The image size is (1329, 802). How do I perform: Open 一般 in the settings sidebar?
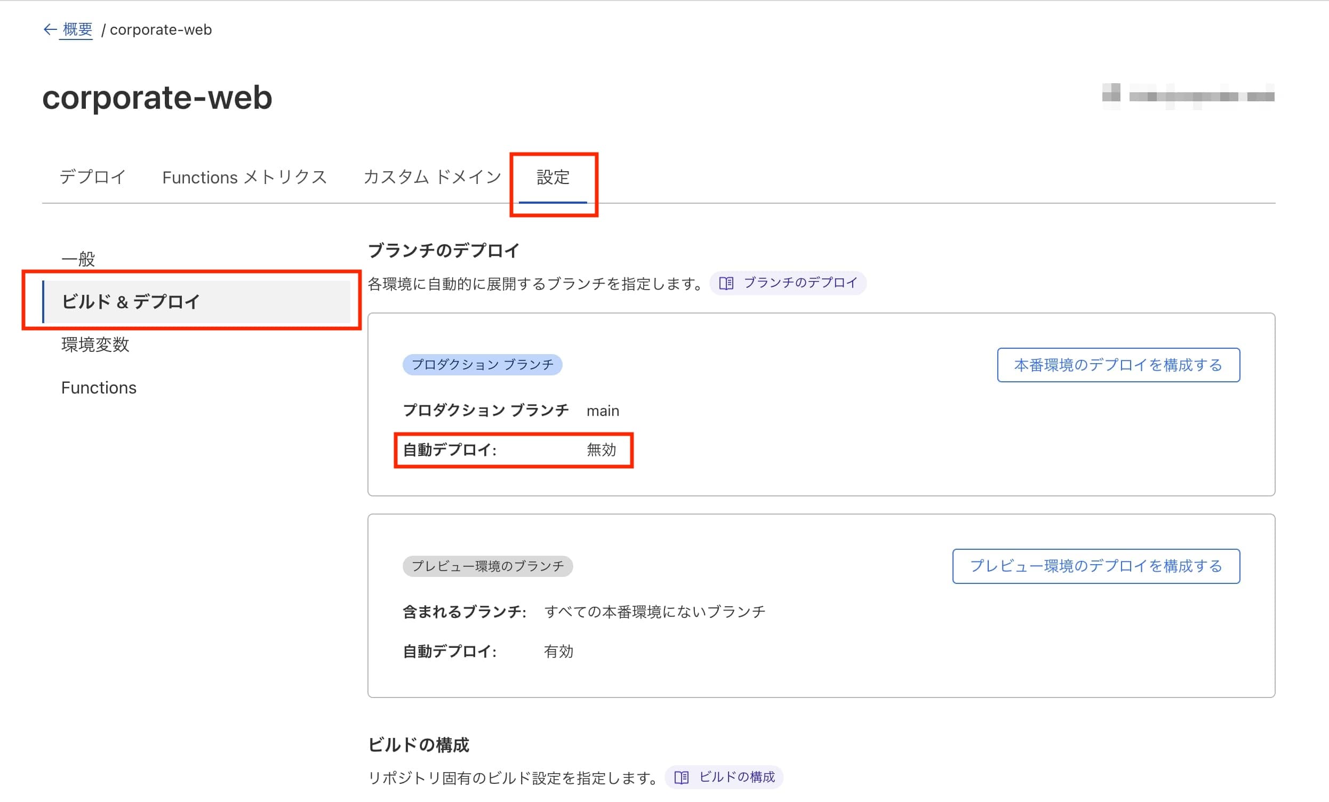point(78,259)
